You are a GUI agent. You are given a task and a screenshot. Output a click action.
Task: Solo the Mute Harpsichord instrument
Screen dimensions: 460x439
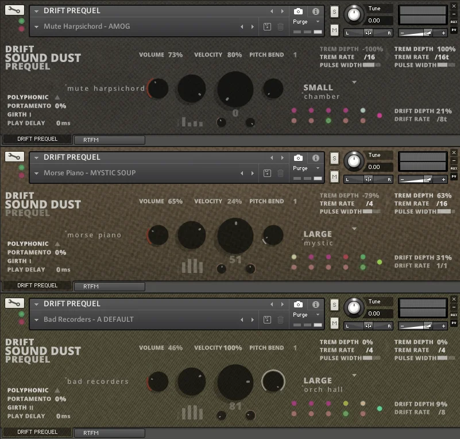click(x=334, y=12)
